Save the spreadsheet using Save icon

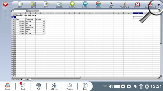[46, 4]
